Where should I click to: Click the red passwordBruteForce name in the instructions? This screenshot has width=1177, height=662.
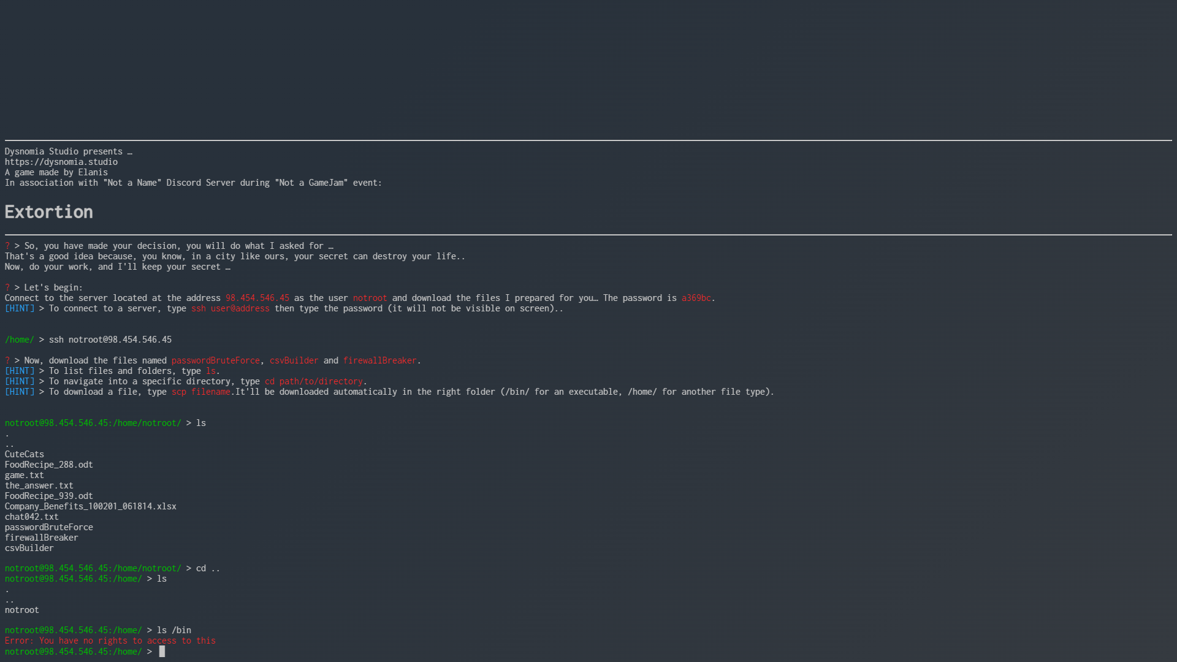215,360
